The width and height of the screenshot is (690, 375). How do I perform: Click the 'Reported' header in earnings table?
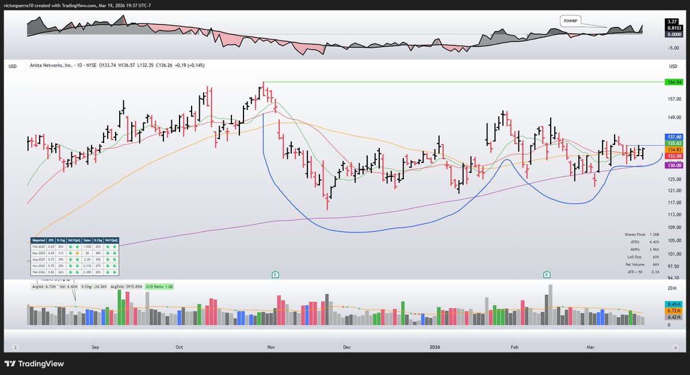(39, 241)
